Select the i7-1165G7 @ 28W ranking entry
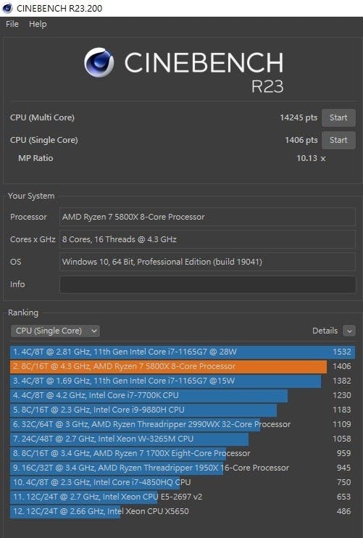363x538 pixels. 183,352
